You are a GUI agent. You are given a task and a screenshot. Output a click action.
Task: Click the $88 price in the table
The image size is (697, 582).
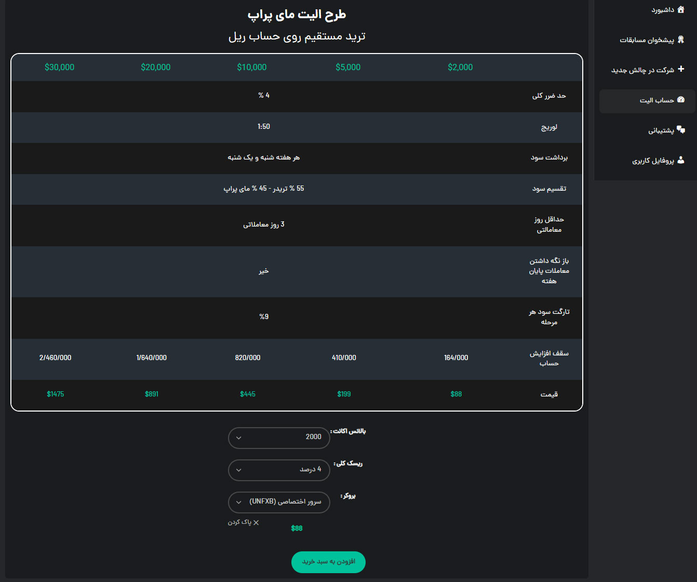pyautogui.click(x=456, y=394)
